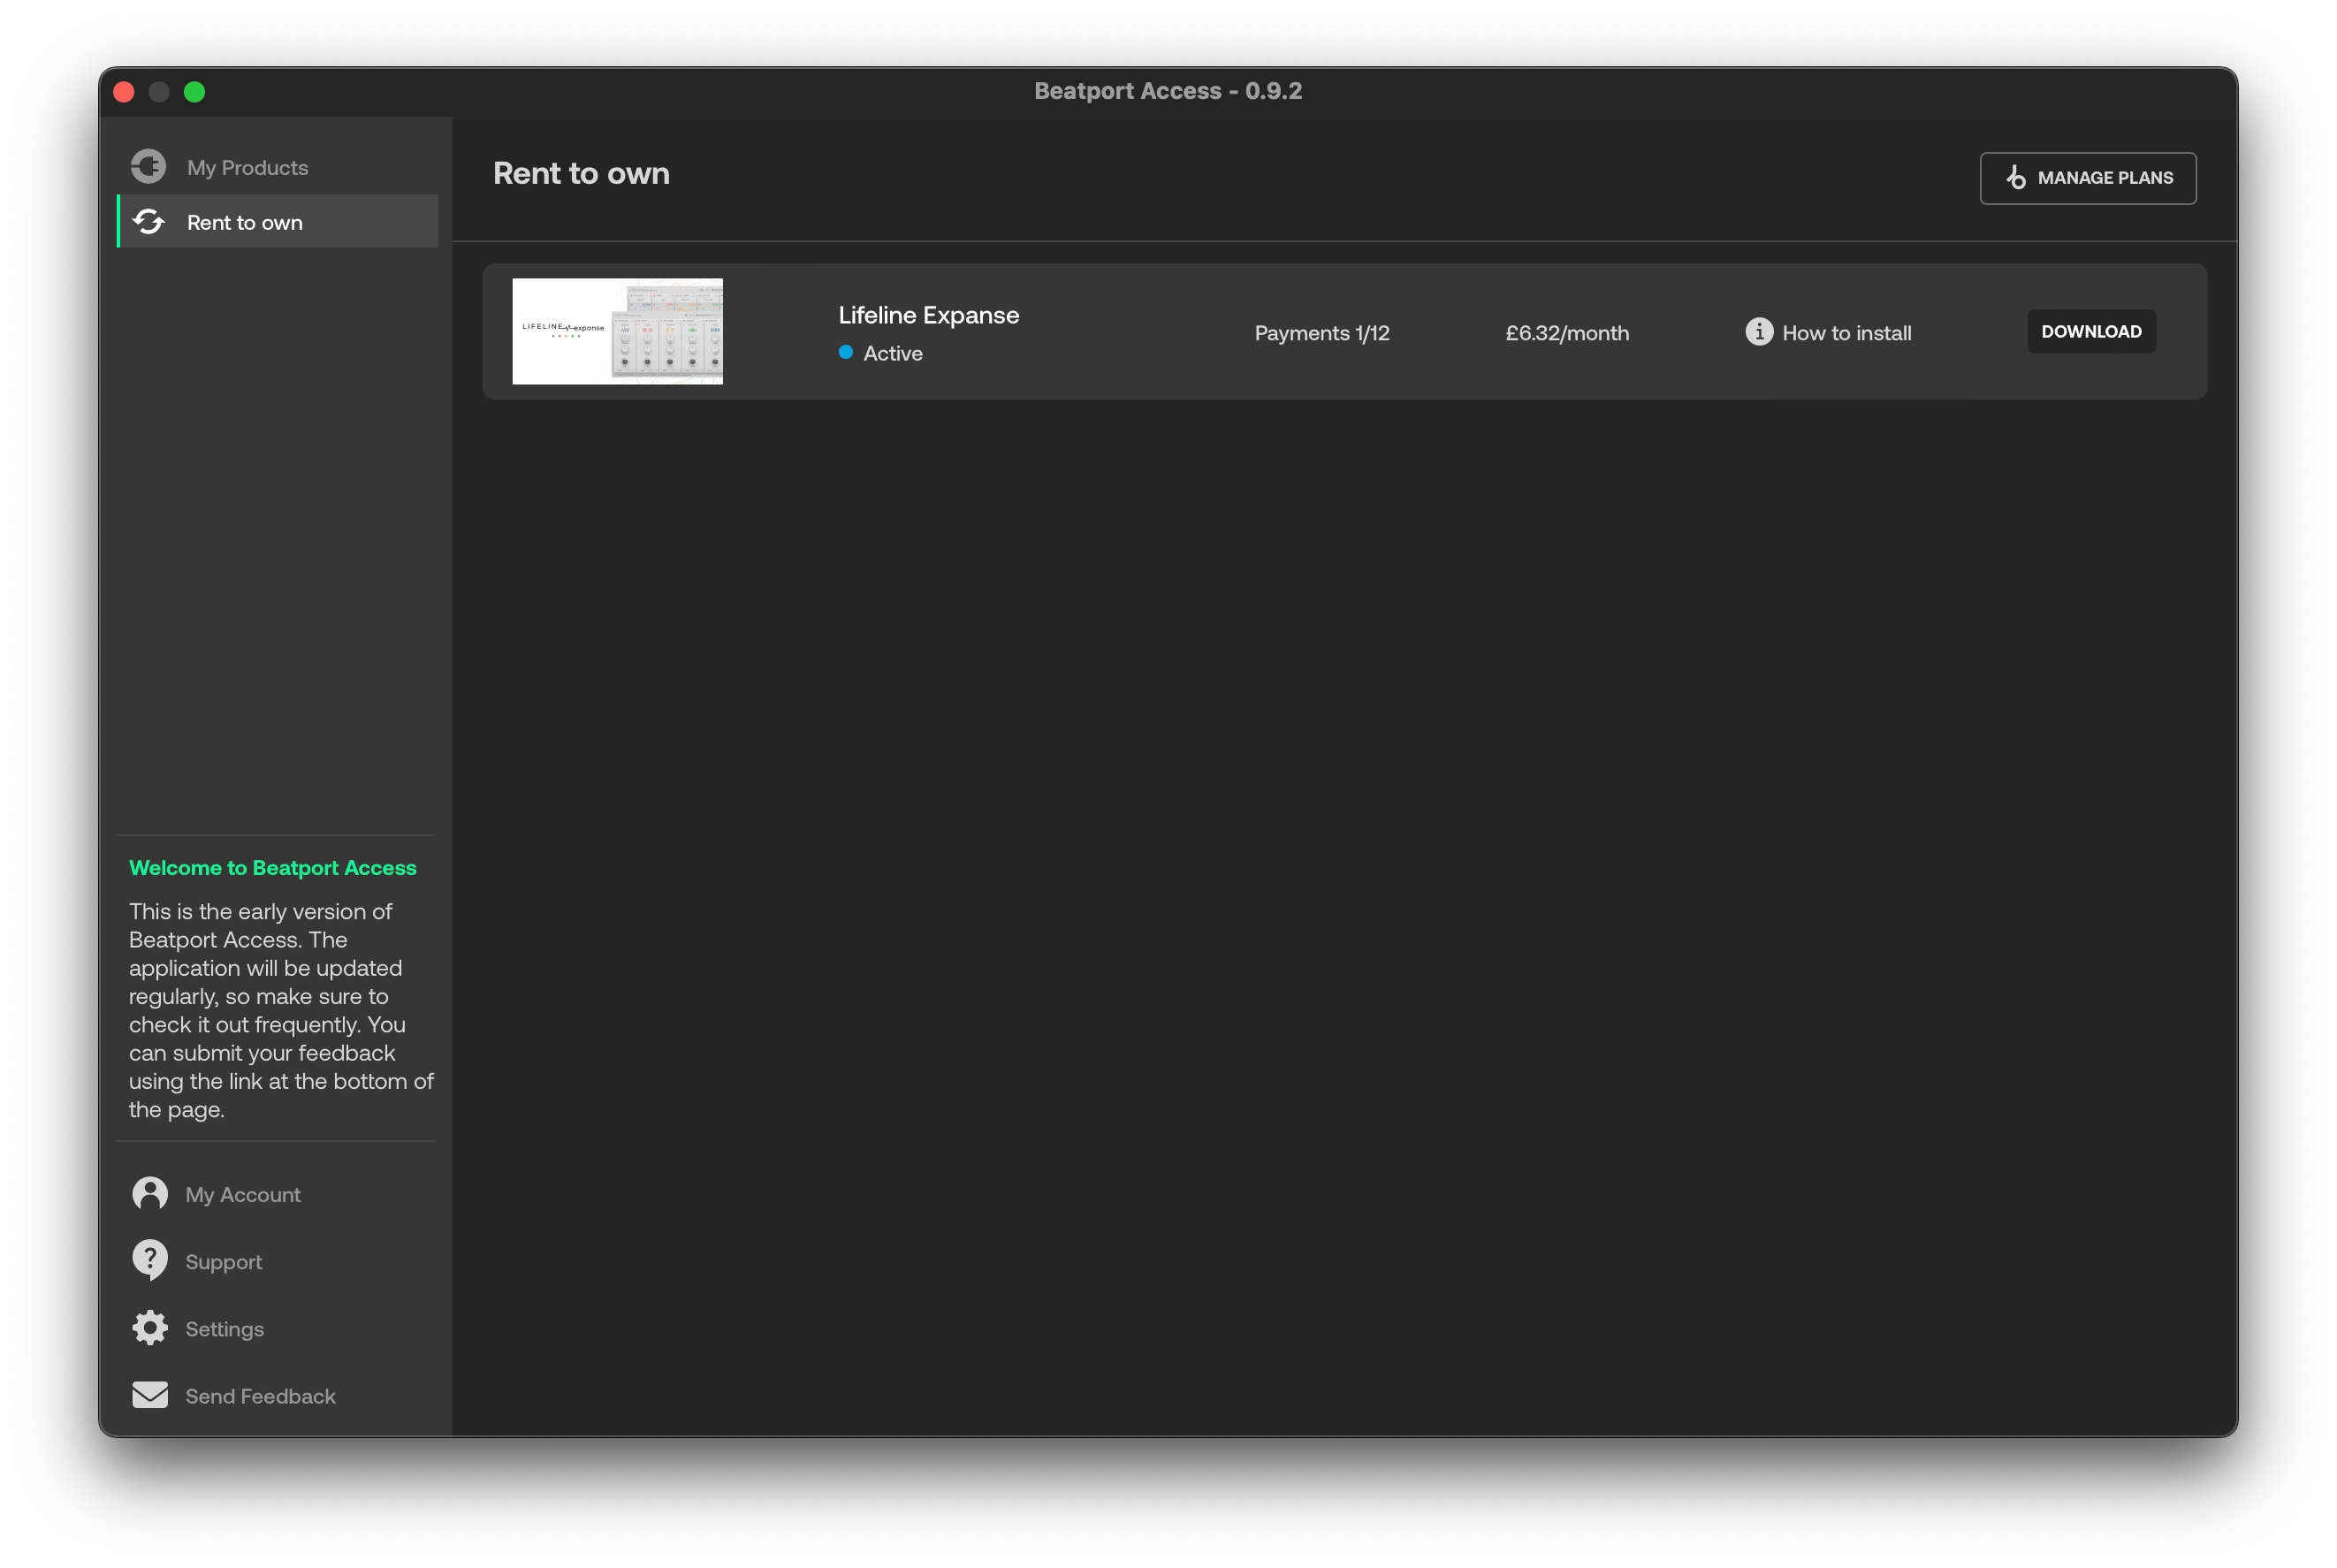The image size is (2337, 1568).
Task: Click the Lifeline Expanse product thumbnail
Action: coord(618,331)
